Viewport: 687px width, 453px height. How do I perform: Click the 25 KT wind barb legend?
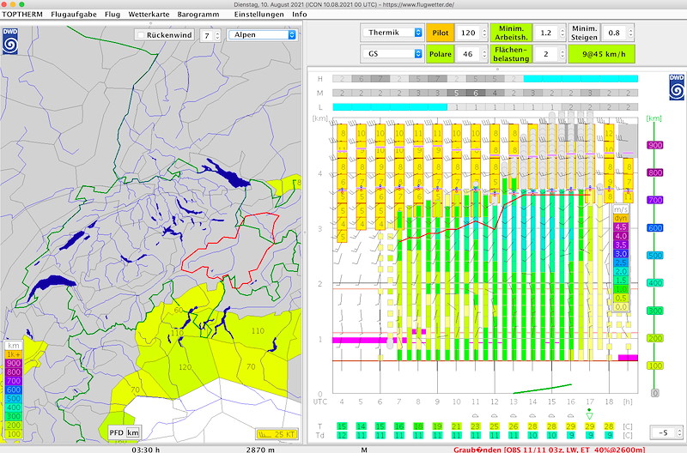[x=277, y=434]
